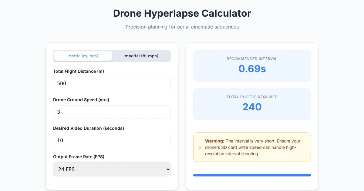364x191 pixels.
Task: Click the 'Drone Ground Speed (m/s)' label
Action: click(x=81, y=100)
